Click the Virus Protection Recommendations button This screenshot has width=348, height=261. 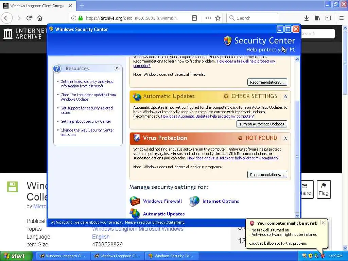tap(267, 175)
